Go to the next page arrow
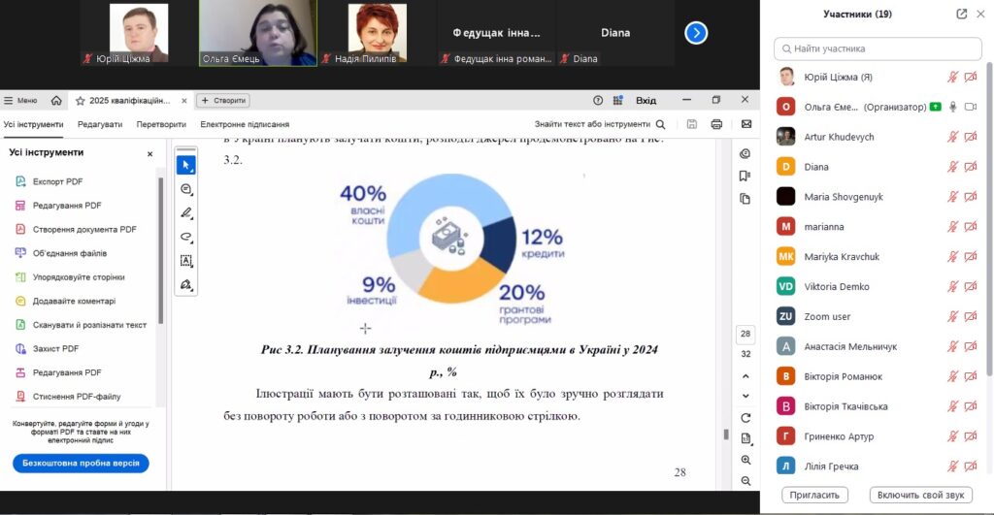The image size is (994, 515). [745, 396]
